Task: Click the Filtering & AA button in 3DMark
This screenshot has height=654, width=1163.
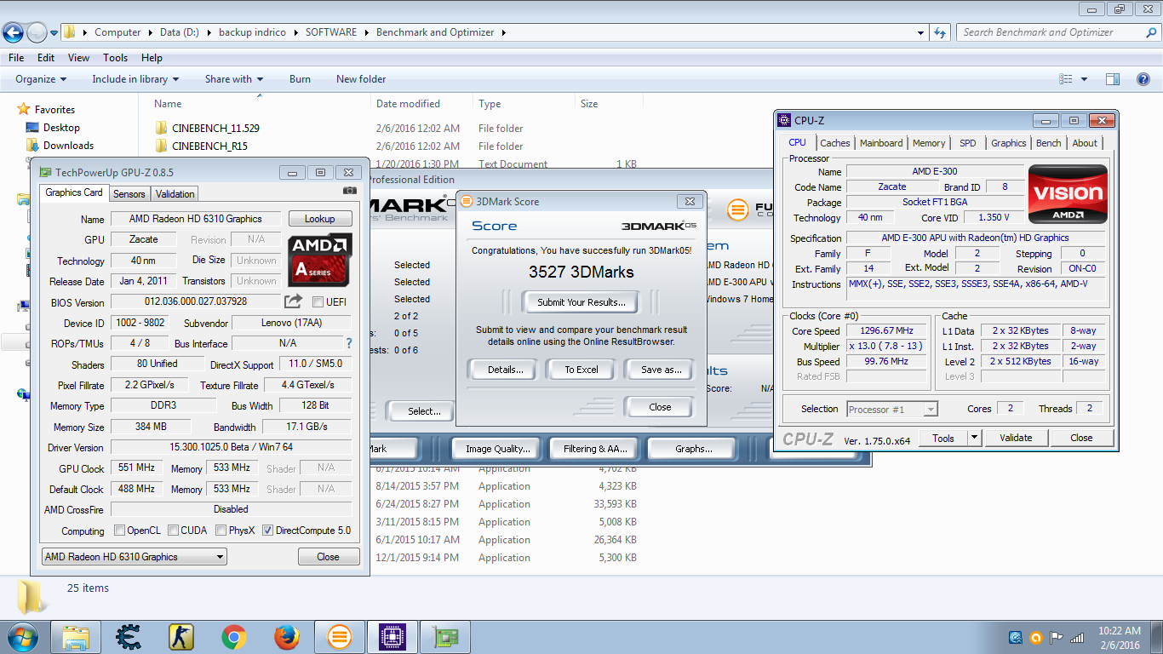Action: [595, 449]
